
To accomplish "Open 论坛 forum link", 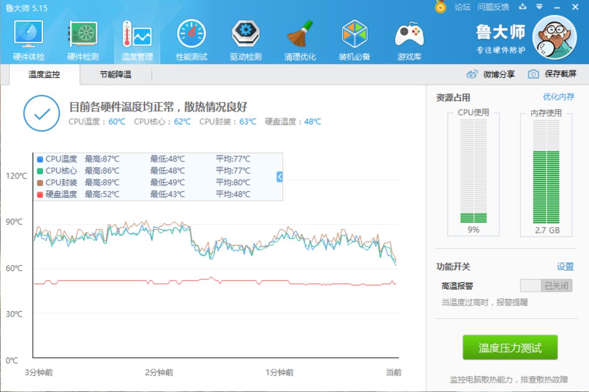I will click(462, 7).
